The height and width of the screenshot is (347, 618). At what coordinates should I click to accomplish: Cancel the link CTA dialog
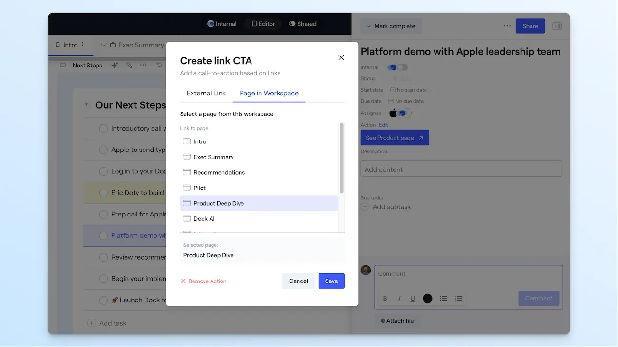[x=299, y=281]
